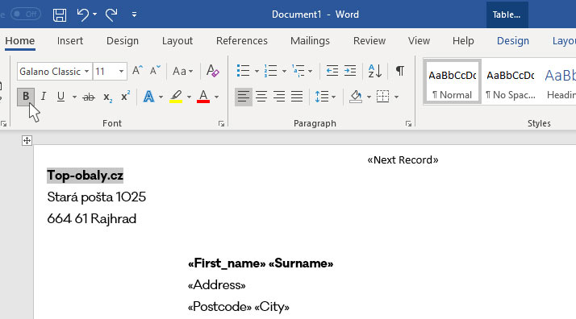
Task: Open underline style dropdown arrow
Action: 74,97
